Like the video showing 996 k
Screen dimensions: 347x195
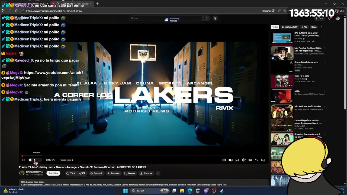(x=70, y=173)
